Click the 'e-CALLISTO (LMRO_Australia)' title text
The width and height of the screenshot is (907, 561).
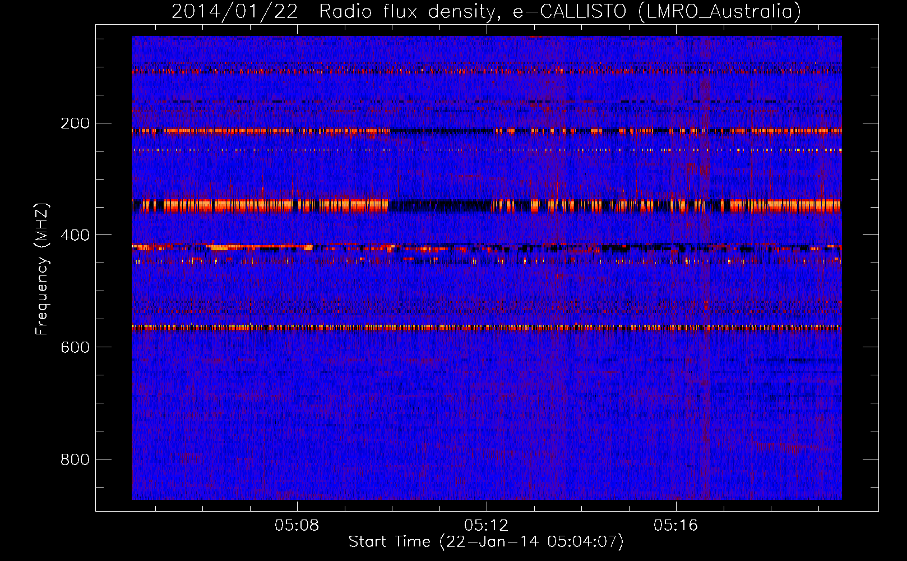click(x=657, y=12)
